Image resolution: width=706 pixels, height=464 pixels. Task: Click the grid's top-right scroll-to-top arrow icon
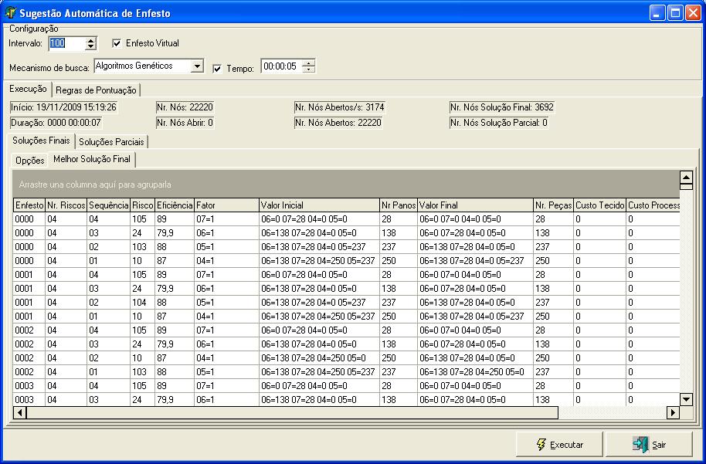(x=685, y=180)
